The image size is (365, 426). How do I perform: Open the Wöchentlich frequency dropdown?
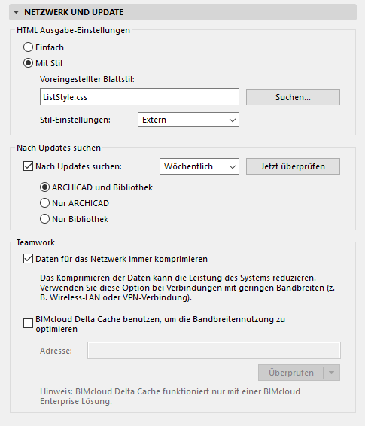click(199, 166)
